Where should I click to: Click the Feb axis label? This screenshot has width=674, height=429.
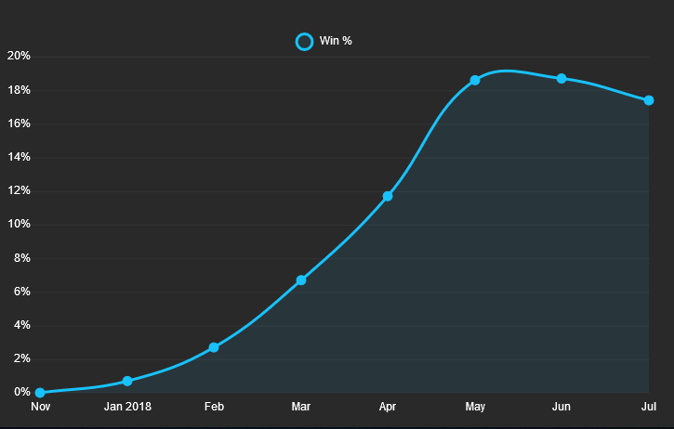pos(214,407)
